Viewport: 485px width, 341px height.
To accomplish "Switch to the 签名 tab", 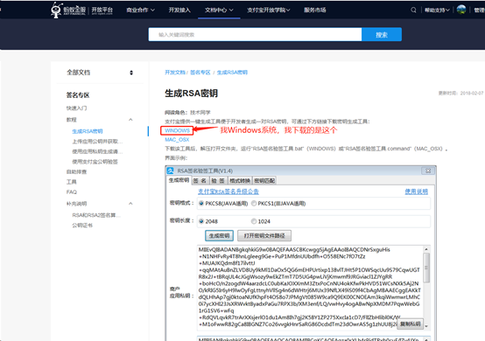I will [200, 181].
